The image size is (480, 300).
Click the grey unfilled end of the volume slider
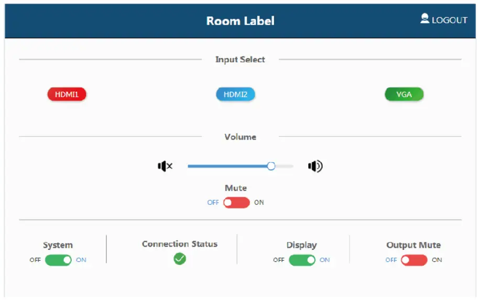point(284,166)
